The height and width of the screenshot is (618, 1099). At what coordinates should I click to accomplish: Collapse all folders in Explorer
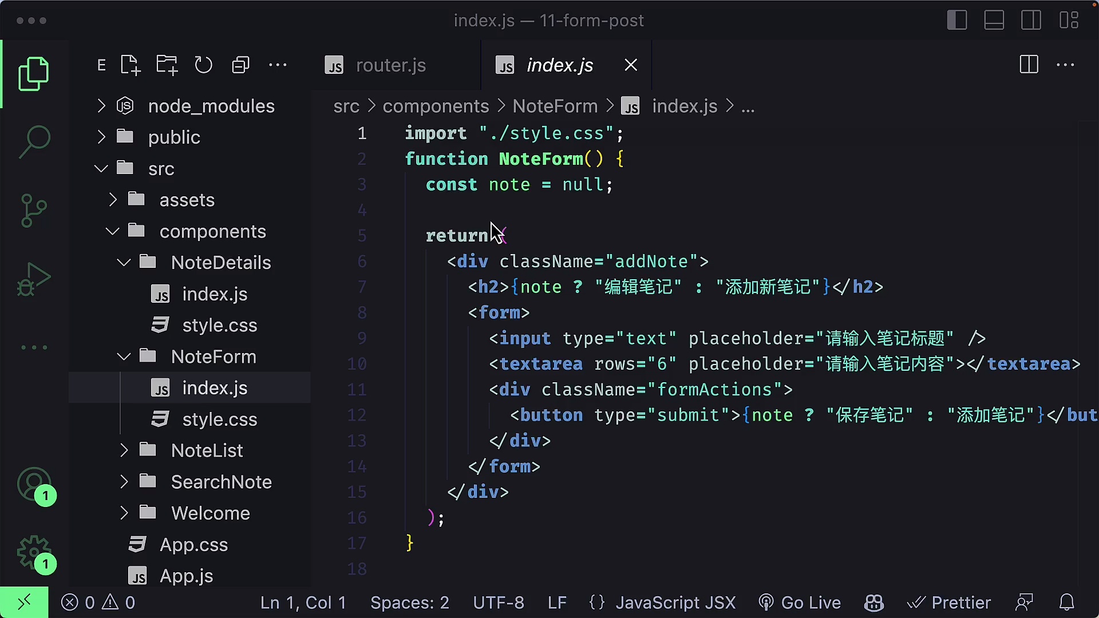(240, 65)
